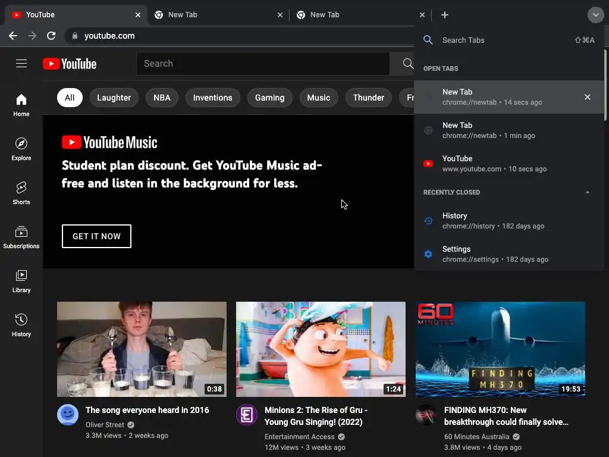This screenshot has height=457, width=609.
Task: Select the Thunder filter chip
Action: click(x=369, y=98)
